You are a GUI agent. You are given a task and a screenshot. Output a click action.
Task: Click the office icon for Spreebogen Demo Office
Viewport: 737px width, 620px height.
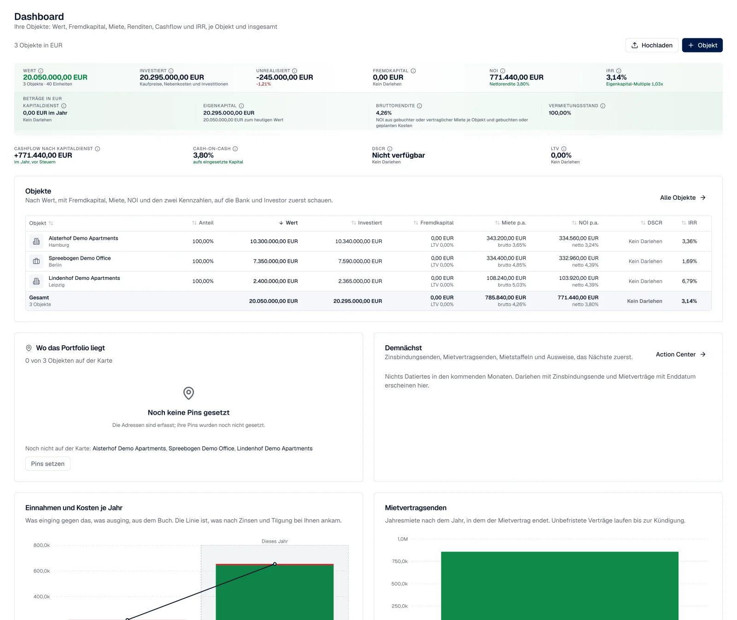coord(36,261)
